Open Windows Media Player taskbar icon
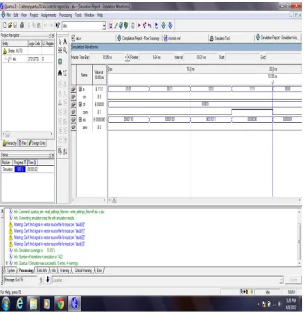This screenshot has height=315, width=305. pos(47,303)
